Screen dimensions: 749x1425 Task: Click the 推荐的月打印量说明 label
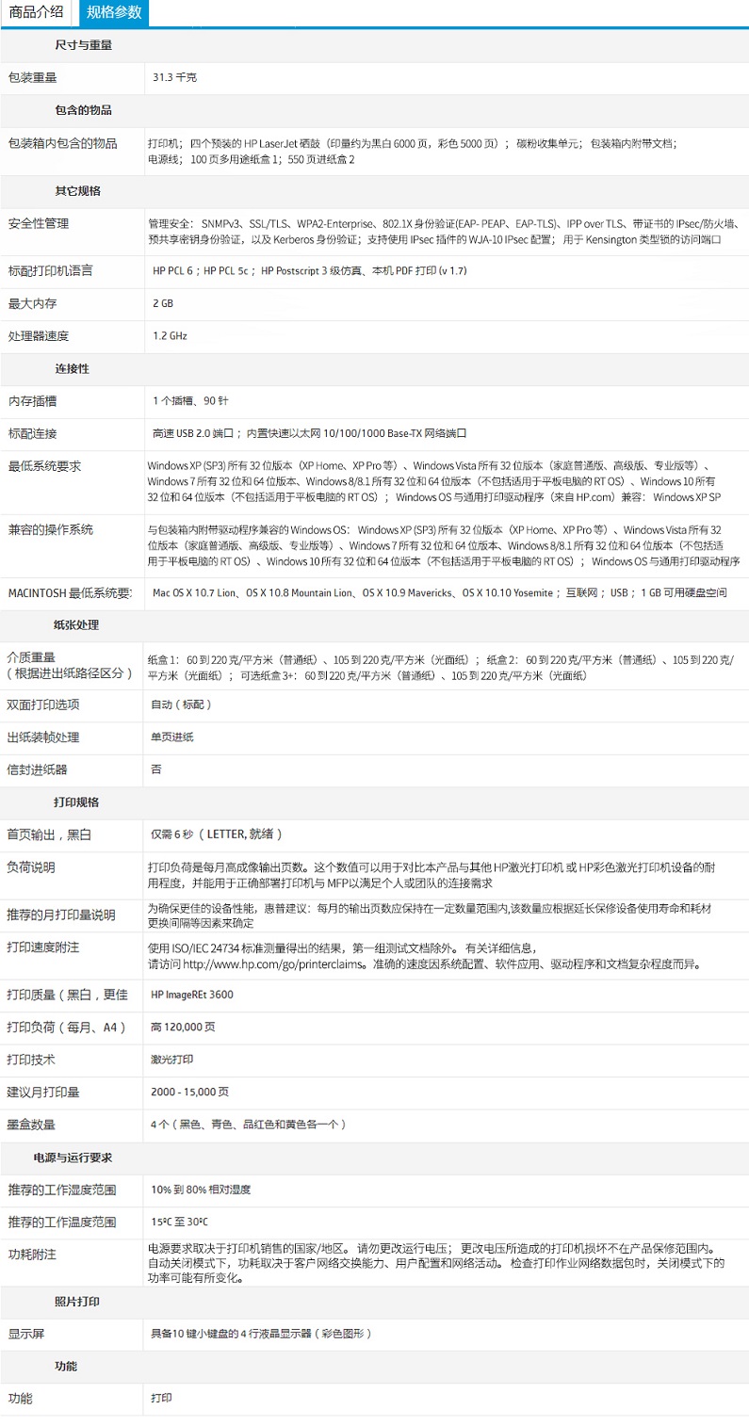click(62, 915)
